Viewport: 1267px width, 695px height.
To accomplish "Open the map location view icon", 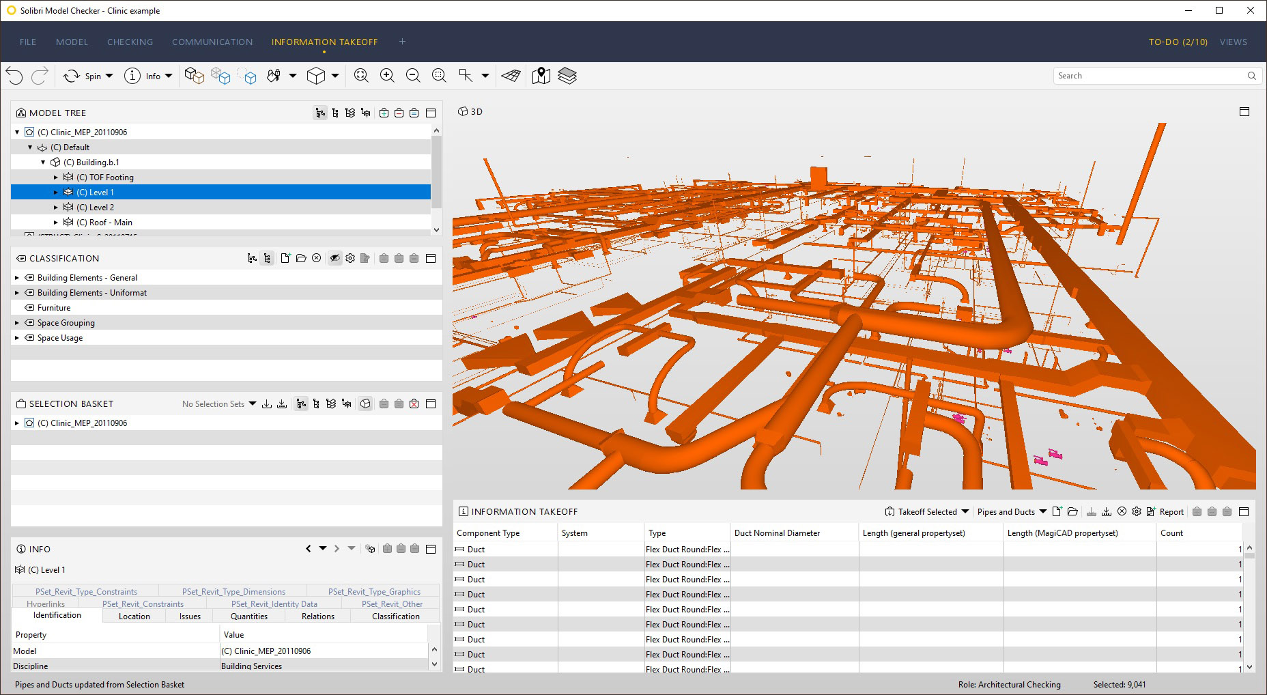I will (541, 76).
